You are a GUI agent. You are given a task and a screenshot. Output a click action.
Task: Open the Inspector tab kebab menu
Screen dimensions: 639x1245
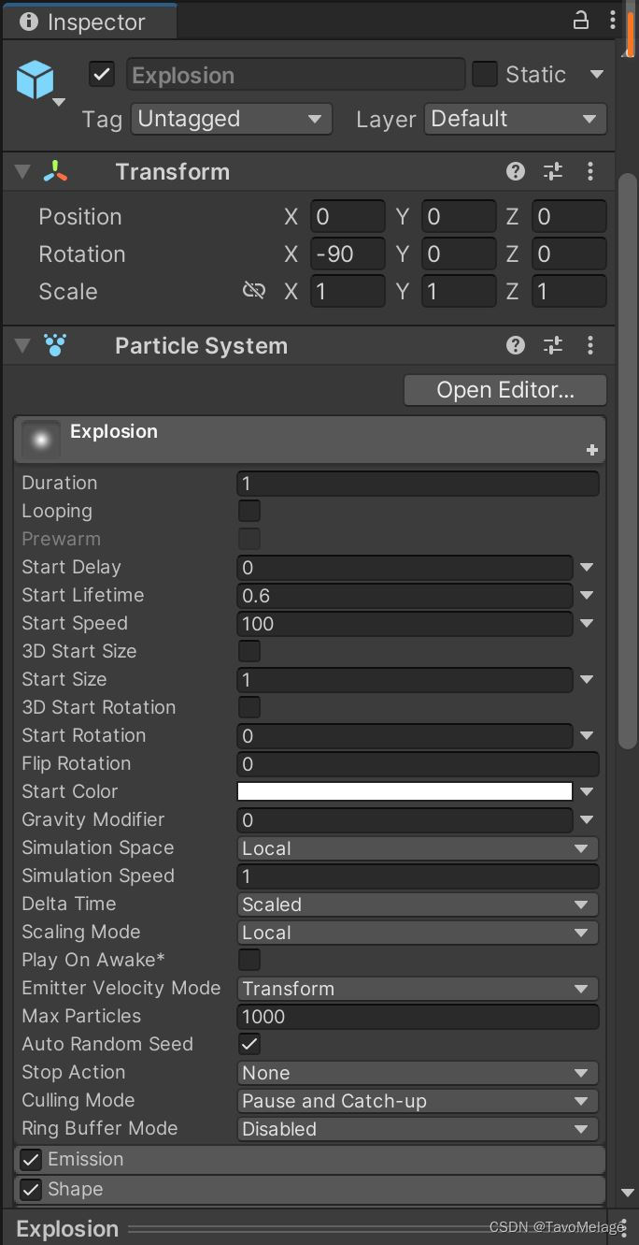613,21
